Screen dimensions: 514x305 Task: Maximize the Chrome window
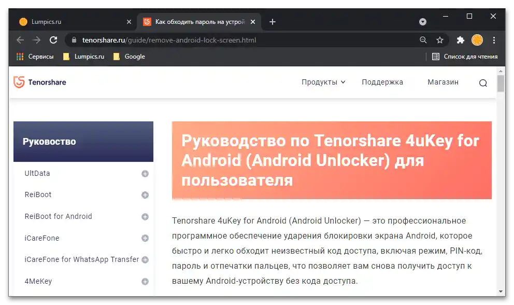(x=469, y=16)
